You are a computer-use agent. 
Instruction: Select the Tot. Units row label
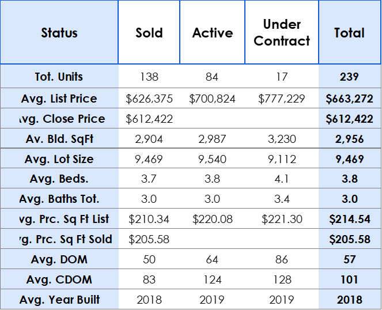click(x=59, y=77)
